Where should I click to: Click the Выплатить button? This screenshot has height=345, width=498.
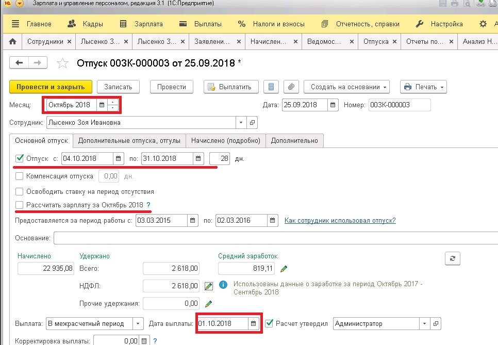(231, 87)
